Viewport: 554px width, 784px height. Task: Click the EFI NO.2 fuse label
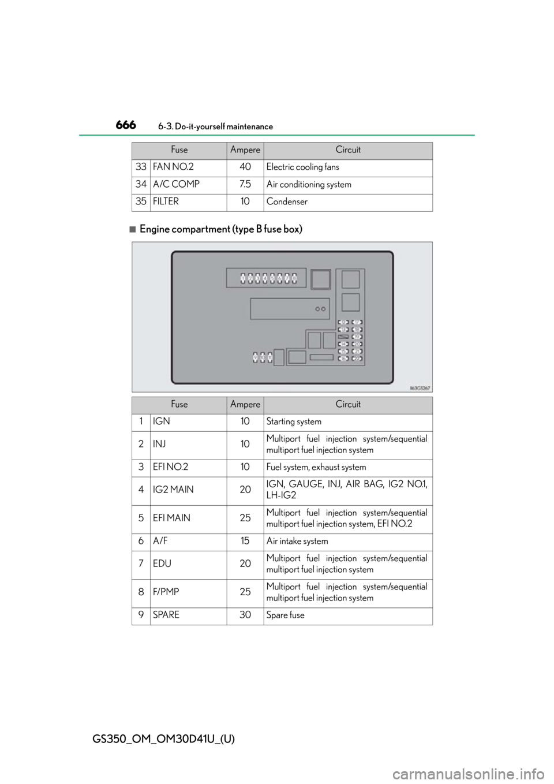tap(170, 467)
